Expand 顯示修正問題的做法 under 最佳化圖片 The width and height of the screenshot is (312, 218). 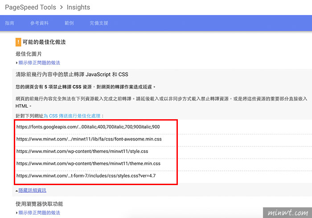(39, 63)
